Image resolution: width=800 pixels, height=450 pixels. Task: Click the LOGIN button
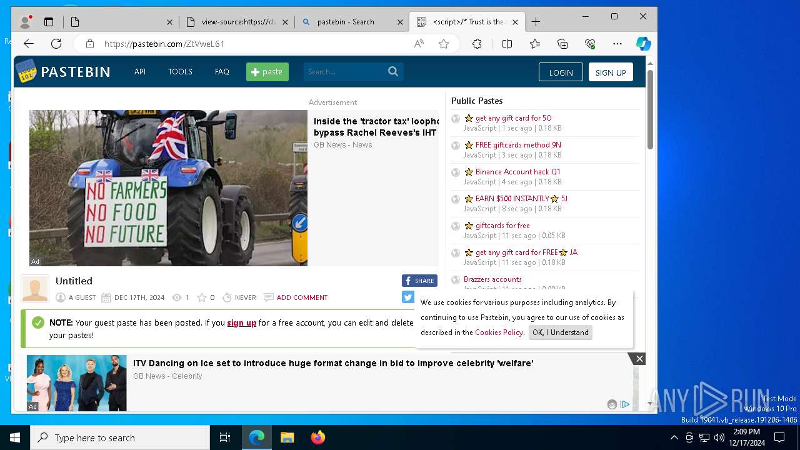coord(561,72)
